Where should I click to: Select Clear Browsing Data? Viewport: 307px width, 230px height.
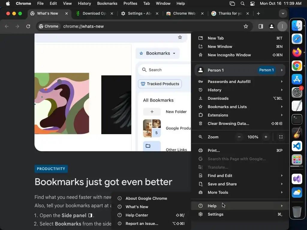click(x=240, y=124)
